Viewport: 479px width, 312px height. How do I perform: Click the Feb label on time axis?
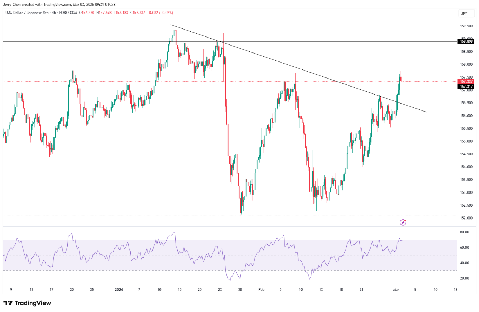coord(261,289)
